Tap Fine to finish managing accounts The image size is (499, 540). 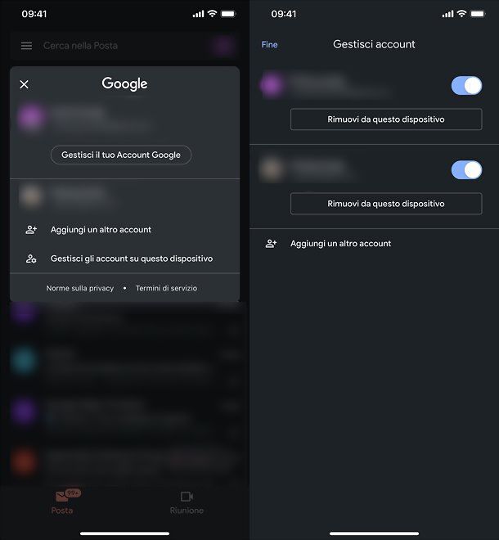click(269, 45)
